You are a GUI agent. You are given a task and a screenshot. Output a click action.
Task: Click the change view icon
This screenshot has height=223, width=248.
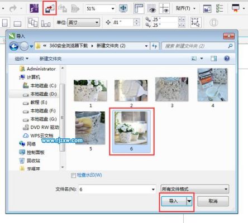(x=194, y=59)
